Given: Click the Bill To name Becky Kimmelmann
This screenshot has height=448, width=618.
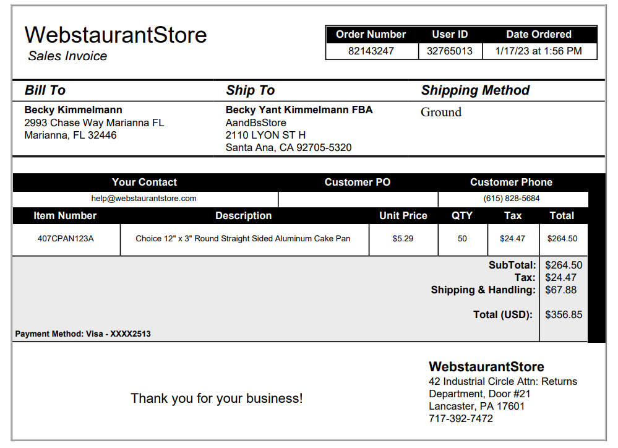Looking at the screenshot, I should tap(74, 110).
